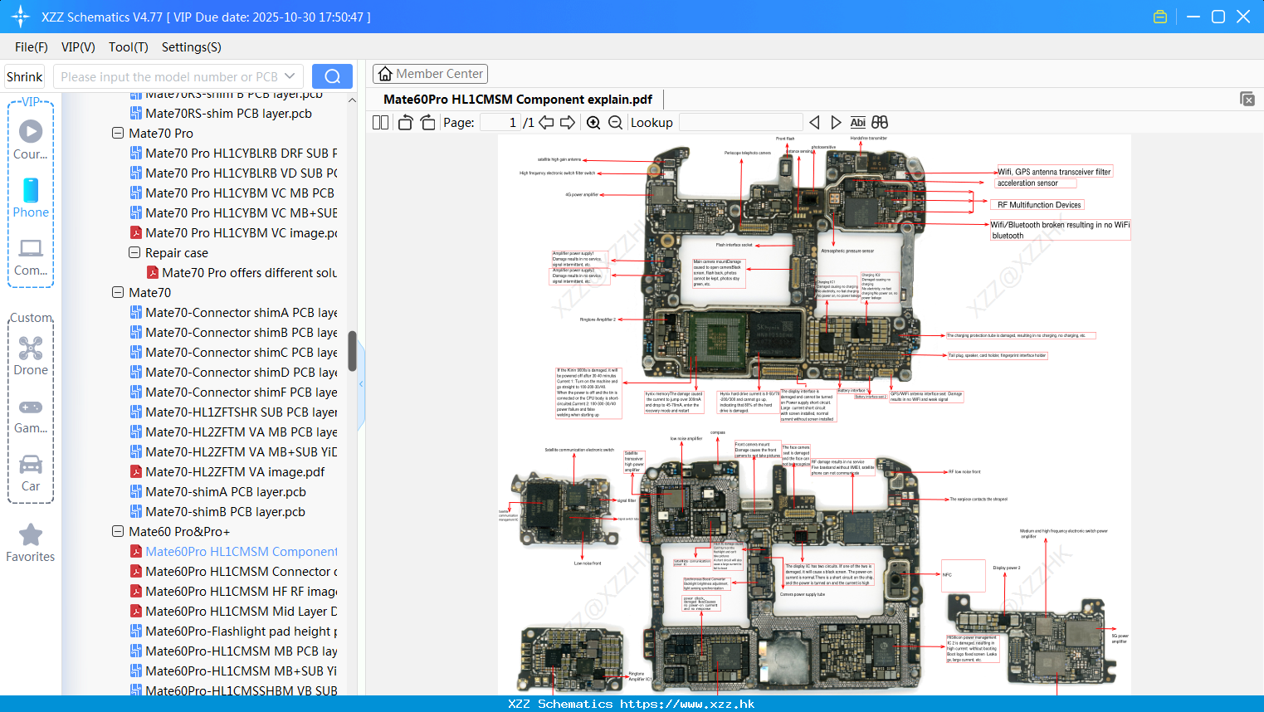Screen dimensions: 1264x712
Task: Open the Settings(S) menu
Action: tap(192, 47)
